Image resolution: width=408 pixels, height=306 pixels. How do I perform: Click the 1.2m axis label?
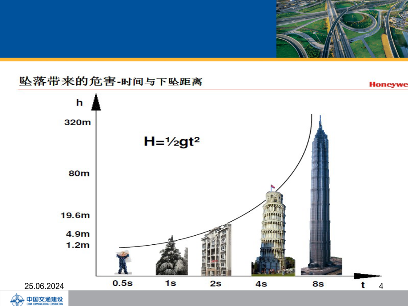tap(78, 245)
